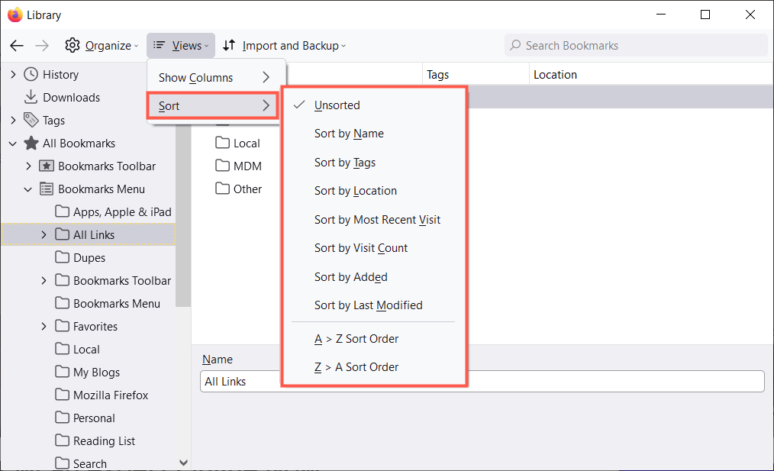
Task: Click the Bookmarks Toolbar star-folder icon
Action: [46, 166]
